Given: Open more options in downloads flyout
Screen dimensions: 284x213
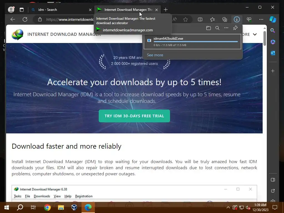Looking at the screenshot, I should 226,28.
